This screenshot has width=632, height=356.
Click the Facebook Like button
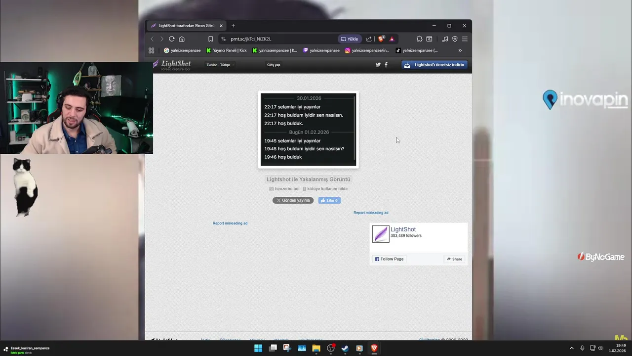pyautogui.click(x=329, y=200)
